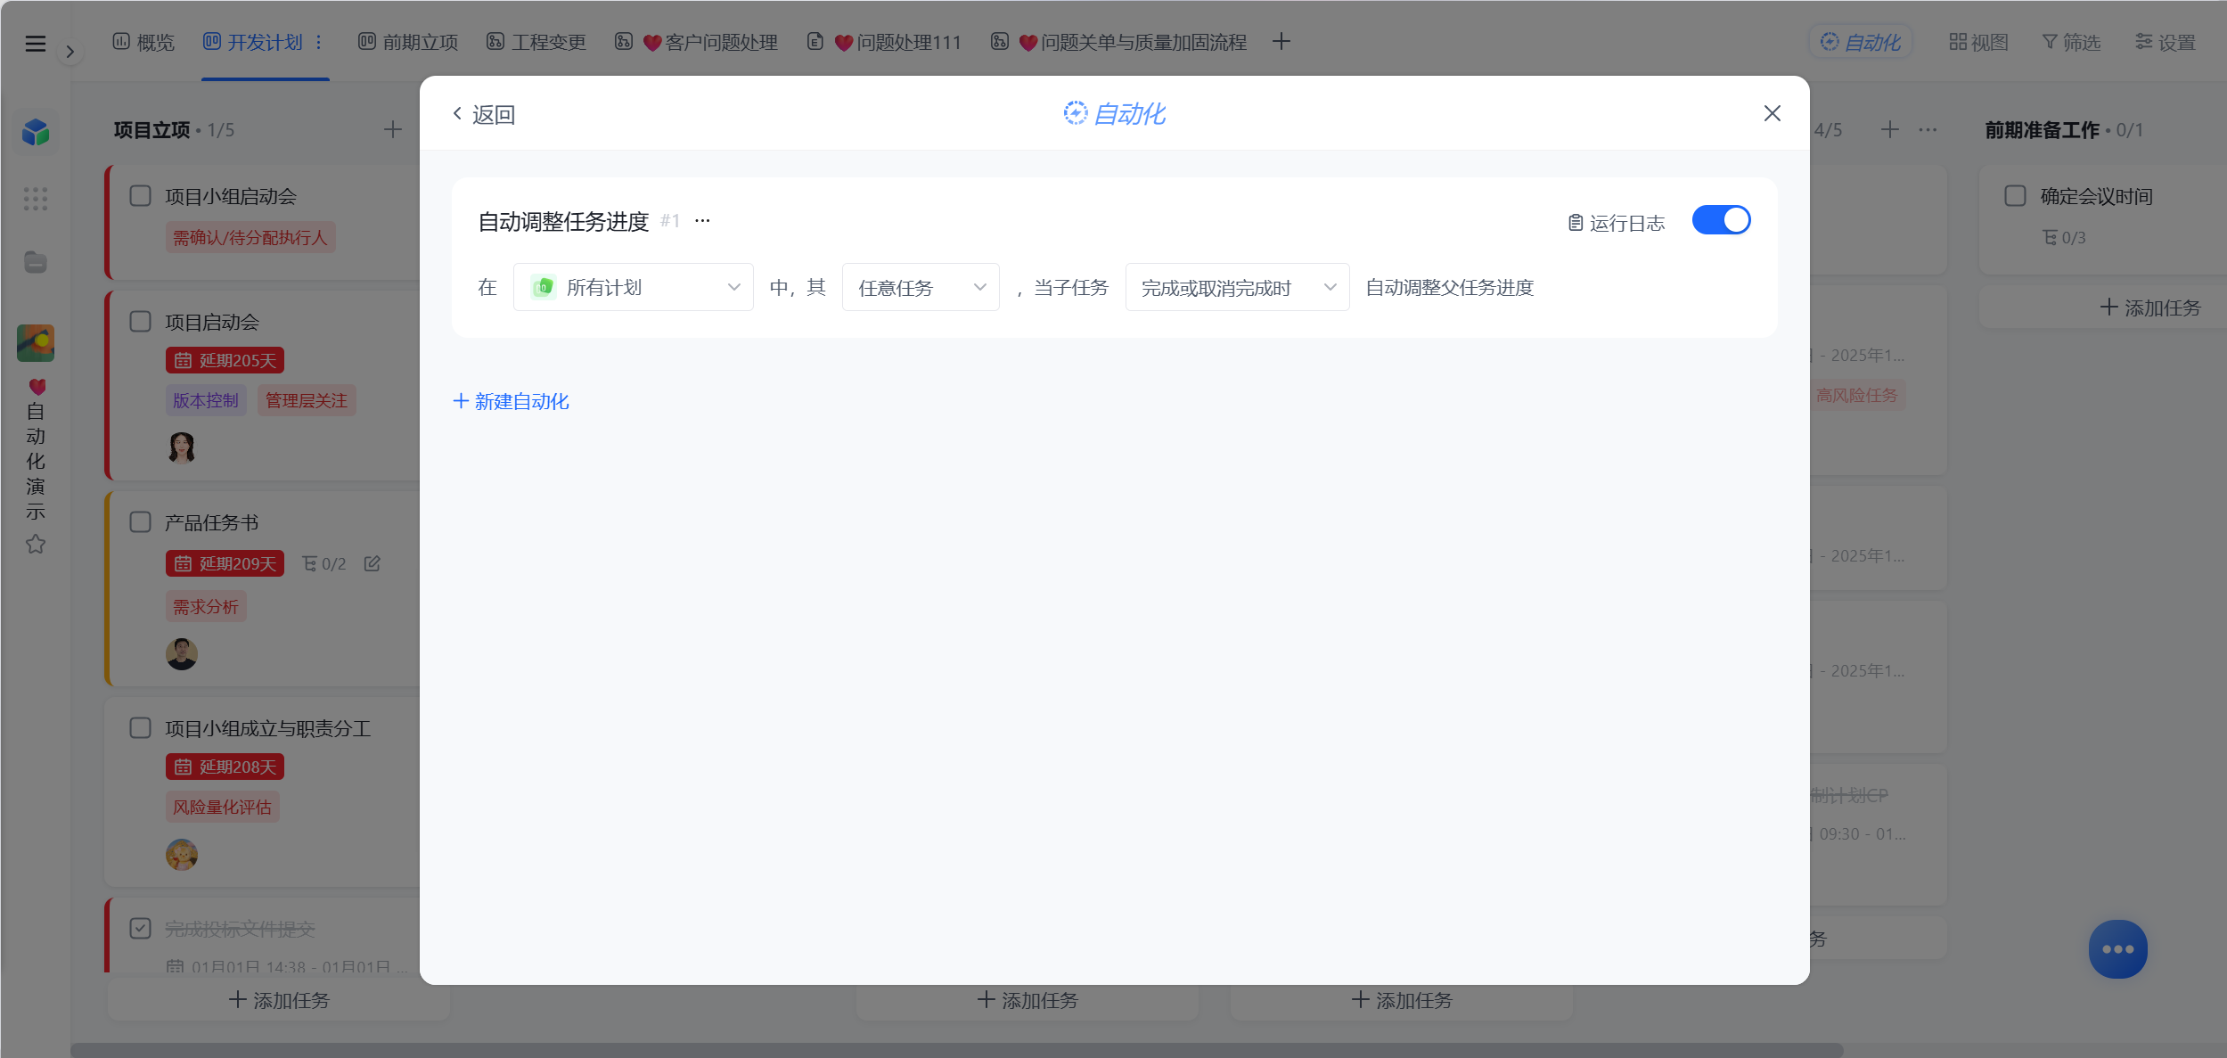Viewport: 2227px width, 1058px height.
Task: Add a new view tab with plus
Action: (x=1281, y=41)
